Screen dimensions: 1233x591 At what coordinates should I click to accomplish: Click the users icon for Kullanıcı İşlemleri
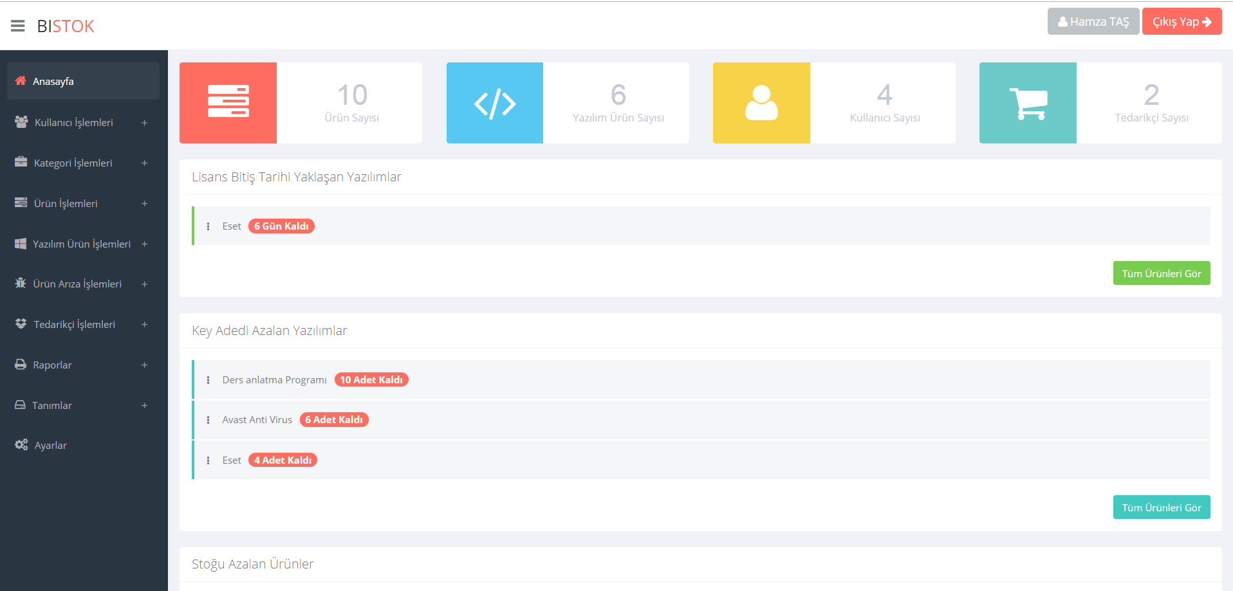21,122
